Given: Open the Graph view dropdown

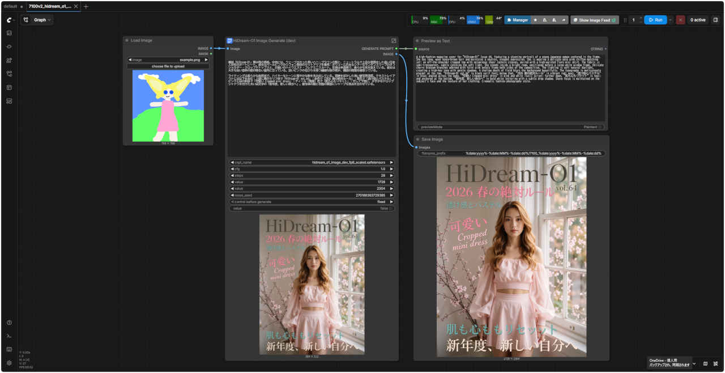Looking at the screenshot, I should (42, 20).
